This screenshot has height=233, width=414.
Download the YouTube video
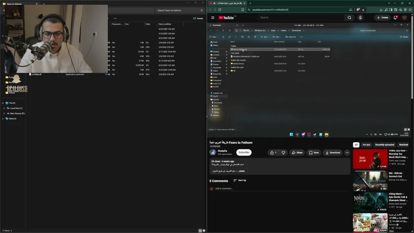click(332, 153)
